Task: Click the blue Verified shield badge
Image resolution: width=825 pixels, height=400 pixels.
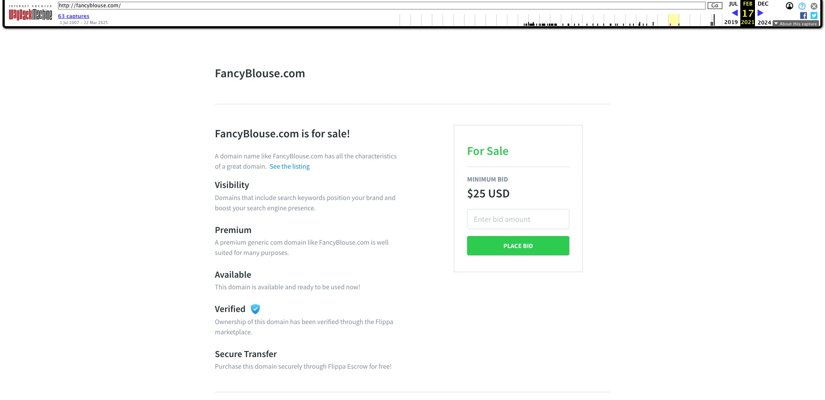Action: 255,309
